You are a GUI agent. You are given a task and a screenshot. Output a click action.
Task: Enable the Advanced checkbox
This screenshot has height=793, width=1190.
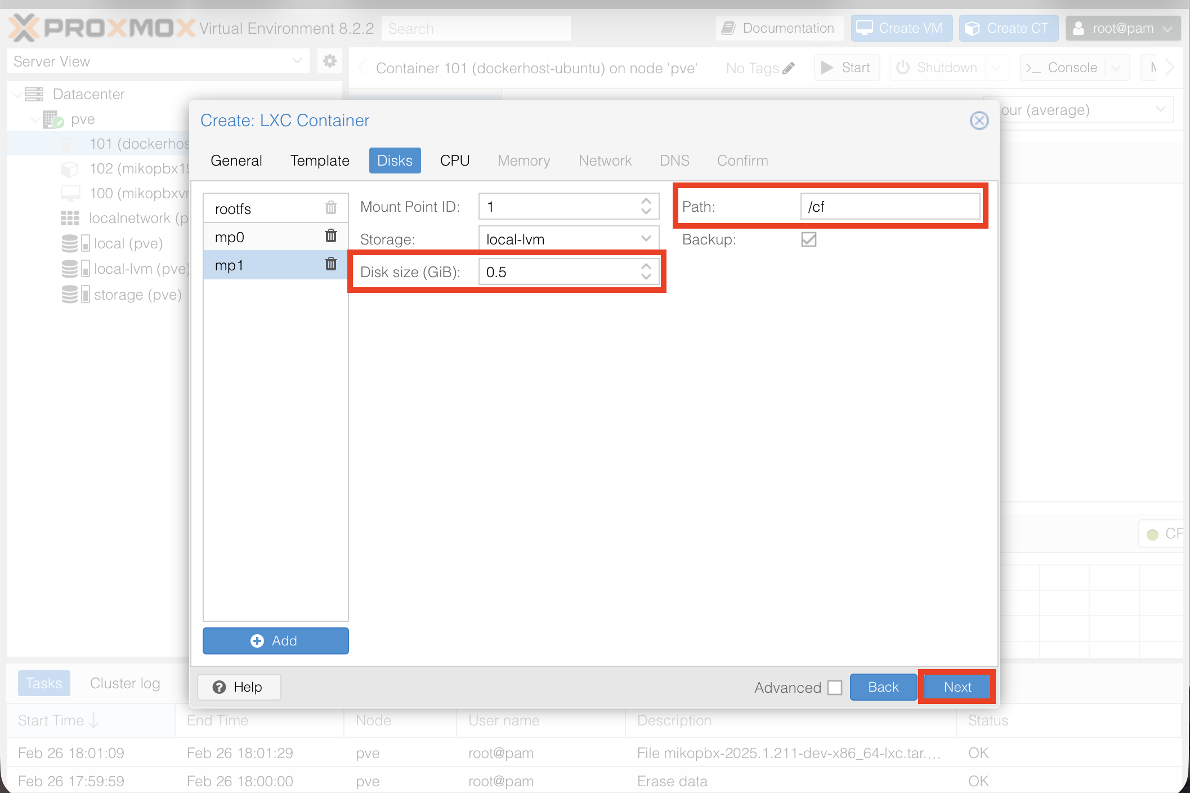(x=835, y=688)
